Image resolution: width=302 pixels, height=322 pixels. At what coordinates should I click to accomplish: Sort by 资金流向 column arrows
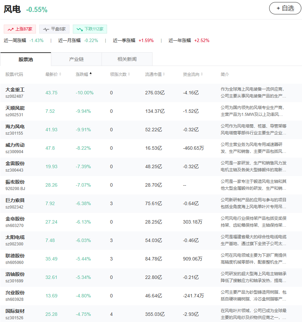[202, 74]
